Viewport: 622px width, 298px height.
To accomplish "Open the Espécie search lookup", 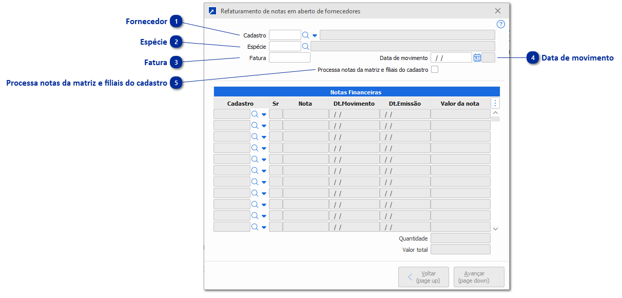I will point(305,46).
